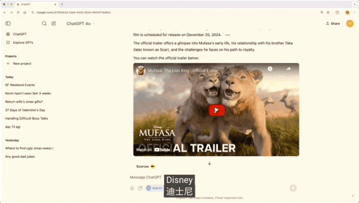This screenshot has height=203, width=359.
Task: Open the chat search magnifier icon
Action: pyautogui.click(x=44, y=24)
